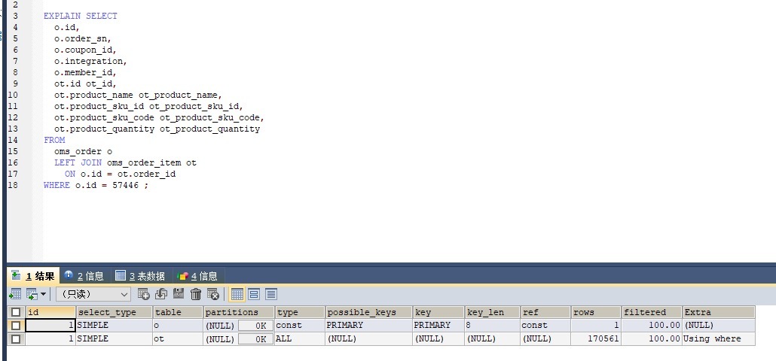
Task: Click the 0K button in first row partitions
Action: click(255, 326)
